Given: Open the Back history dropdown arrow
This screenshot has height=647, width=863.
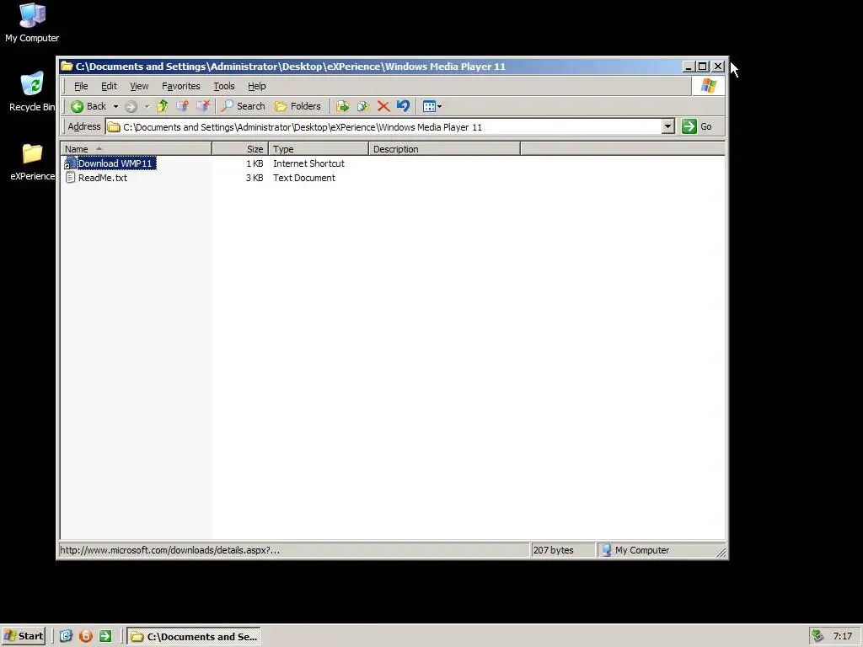Looking at the screenshot, I should 115,106.
